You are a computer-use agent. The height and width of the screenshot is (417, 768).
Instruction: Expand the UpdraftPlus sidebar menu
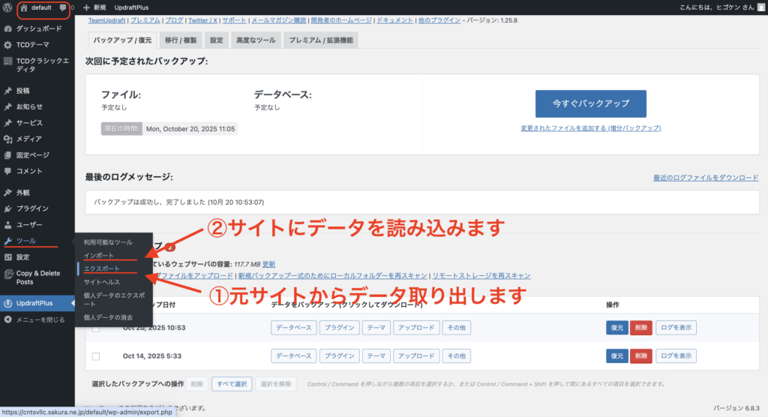[37, 304]
